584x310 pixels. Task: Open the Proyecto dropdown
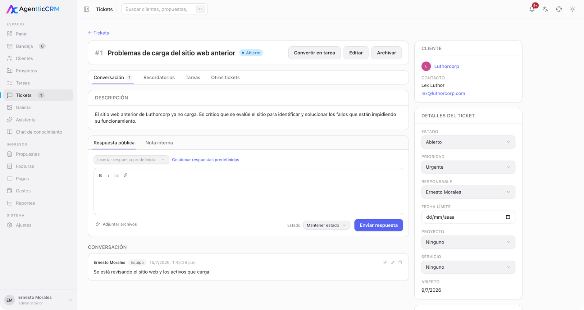pos(468,242)
